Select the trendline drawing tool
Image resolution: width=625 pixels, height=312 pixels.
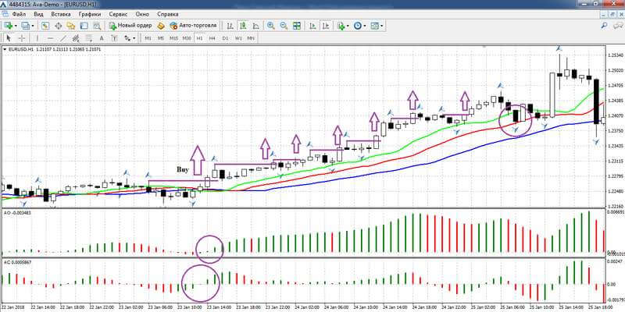pos(63,38)
